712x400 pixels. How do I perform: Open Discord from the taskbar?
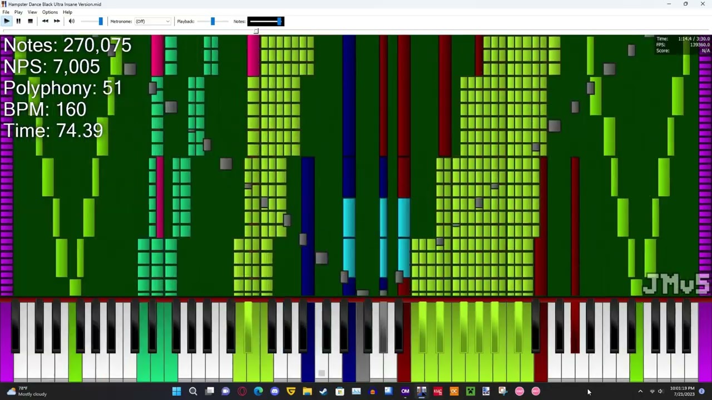(274, 392)
